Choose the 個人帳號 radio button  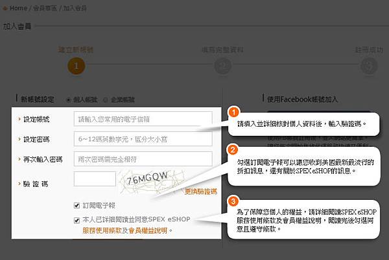[69, 100]
